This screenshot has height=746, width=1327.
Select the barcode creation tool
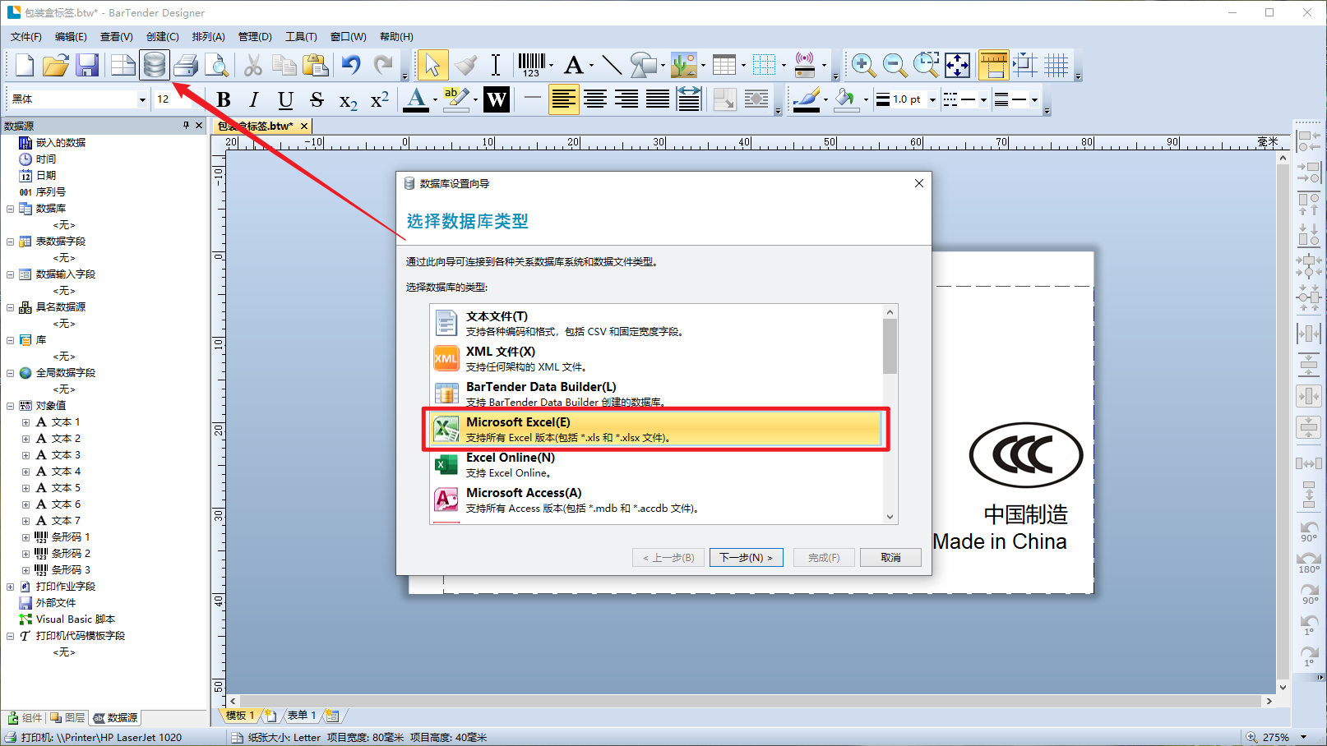[531, 65]
